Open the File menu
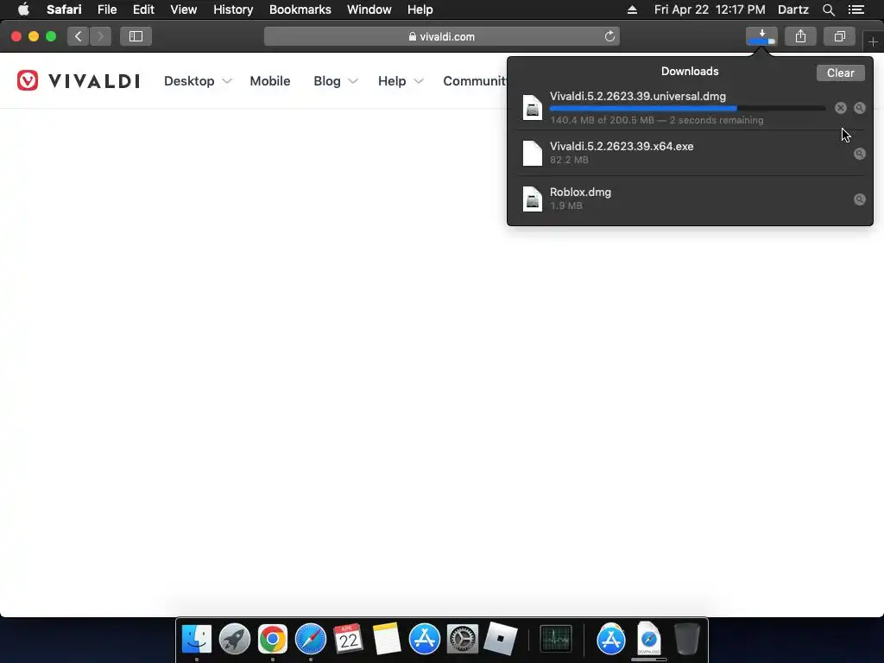This screenshot has height=663, width=884. click(x=106, y=9)
